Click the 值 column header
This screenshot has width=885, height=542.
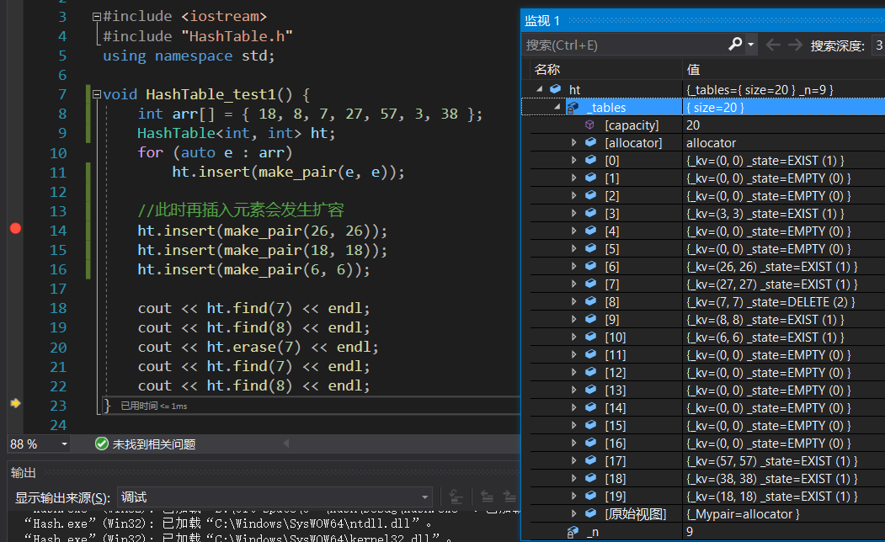(x=693, y=69)
